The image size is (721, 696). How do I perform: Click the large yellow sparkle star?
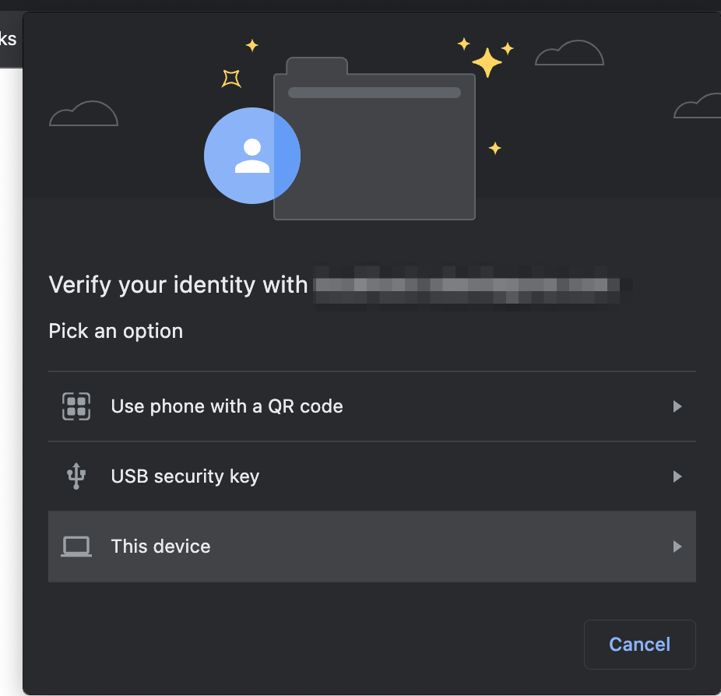click(487, 63)
